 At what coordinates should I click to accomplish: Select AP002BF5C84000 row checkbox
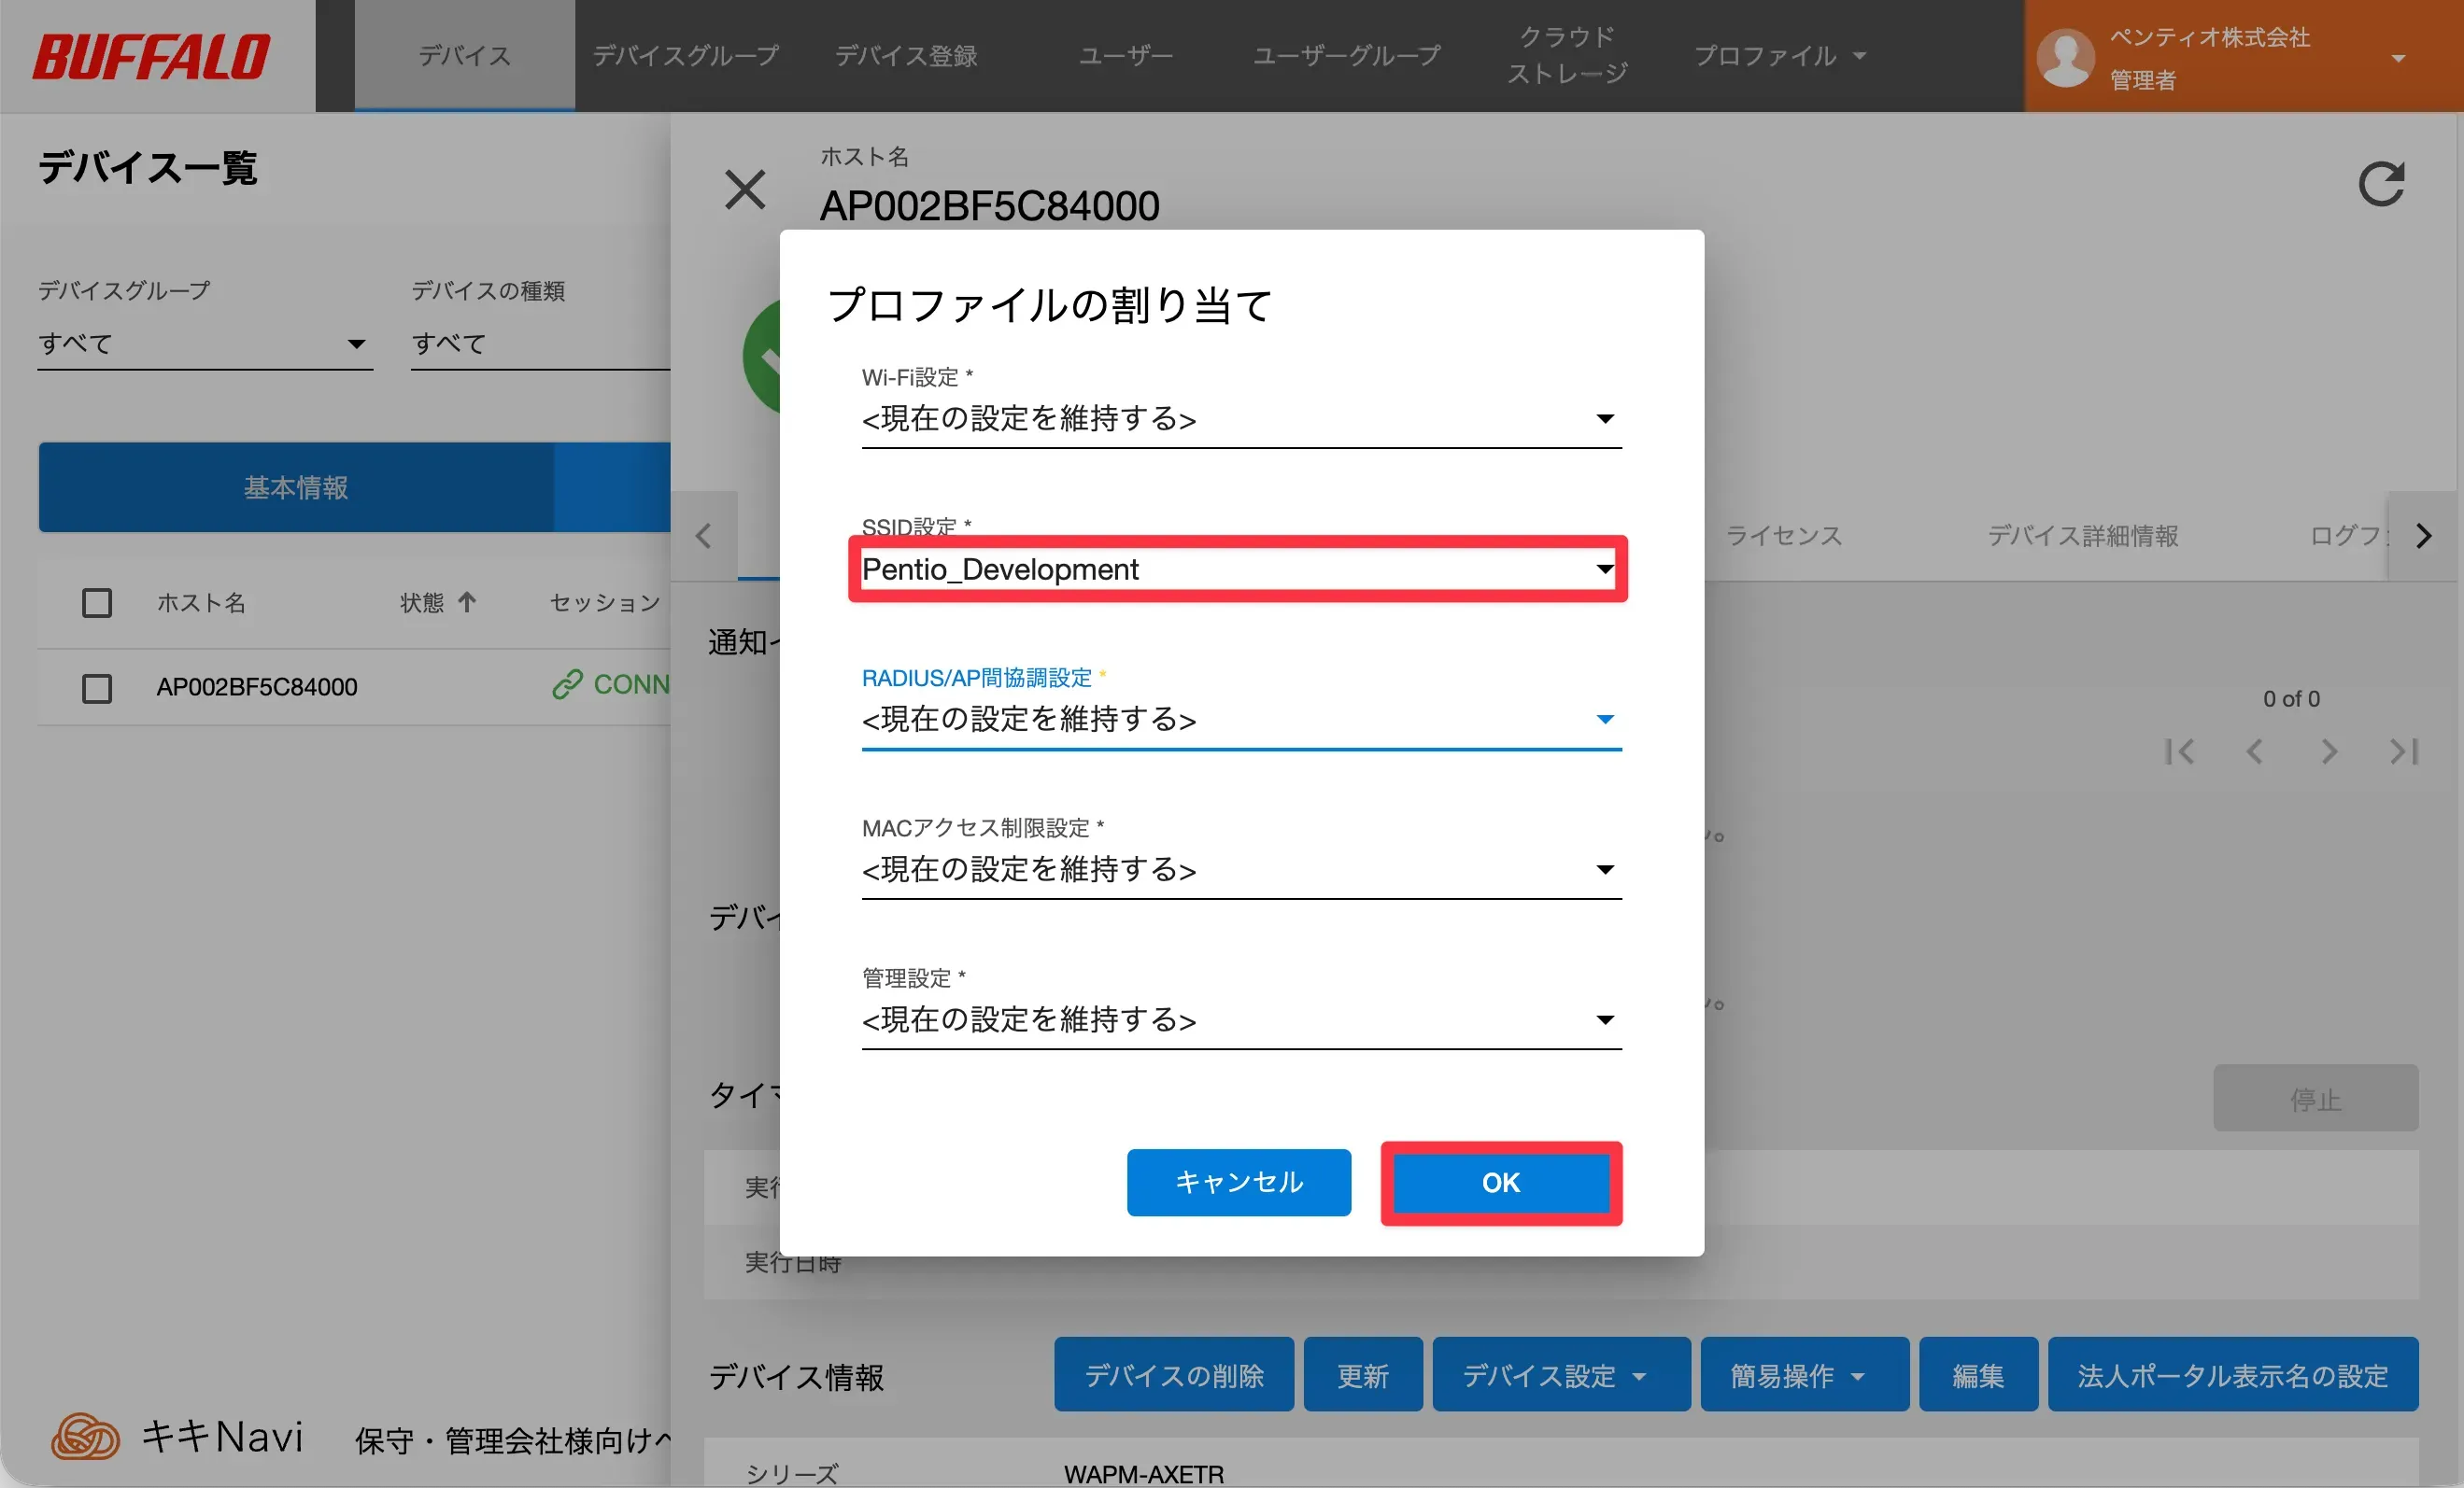97,688
